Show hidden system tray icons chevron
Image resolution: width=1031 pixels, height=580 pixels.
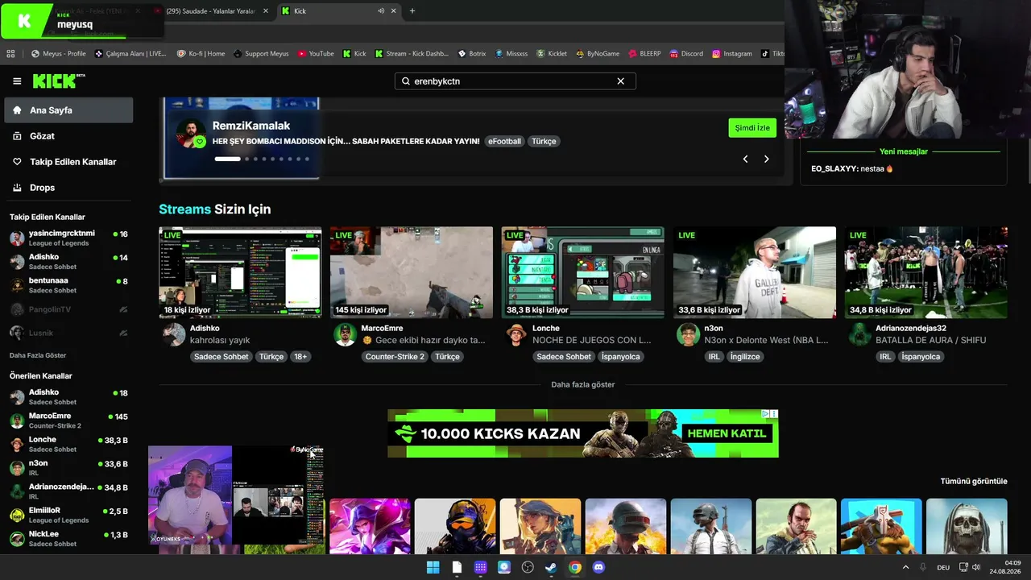coord(905,567)
